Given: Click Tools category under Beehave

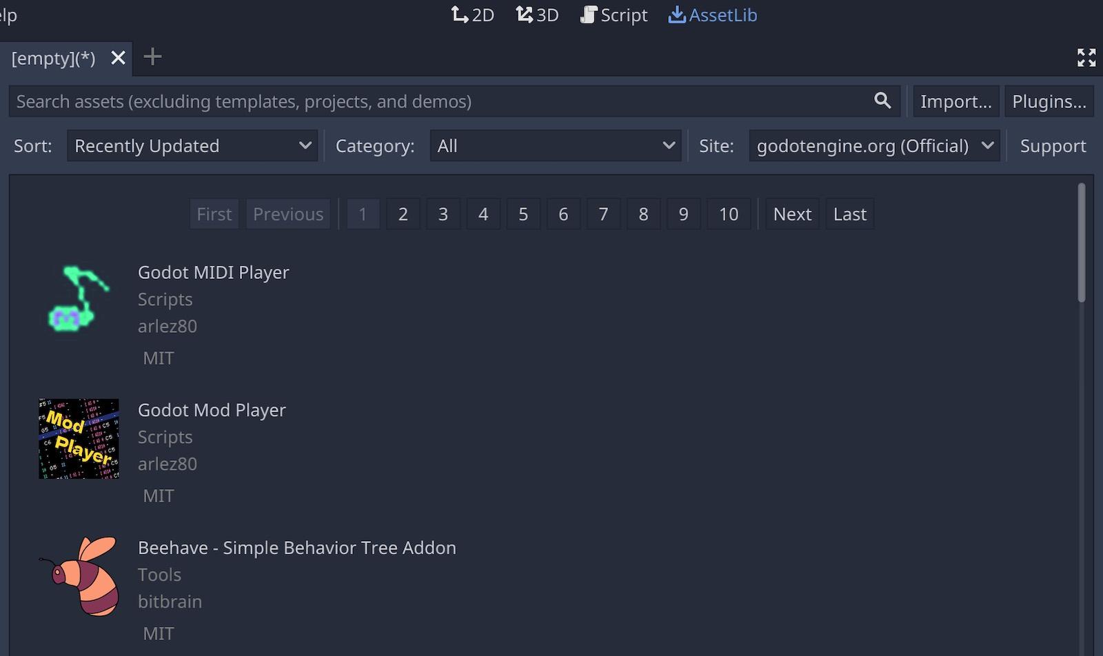Looking at the screenshot, I should (x=159, y=575).
